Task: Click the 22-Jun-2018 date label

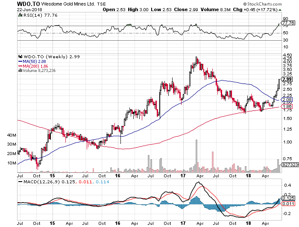Action: pos(29,9)
